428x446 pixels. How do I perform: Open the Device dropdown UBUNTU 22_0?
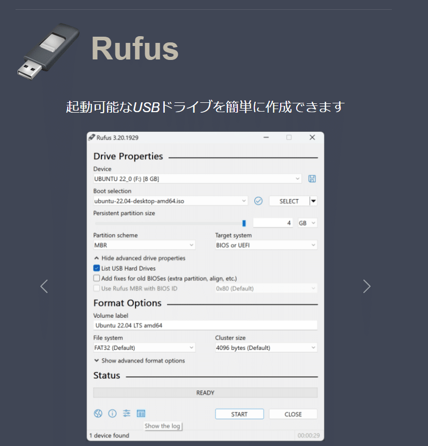[x=197, y=179]
